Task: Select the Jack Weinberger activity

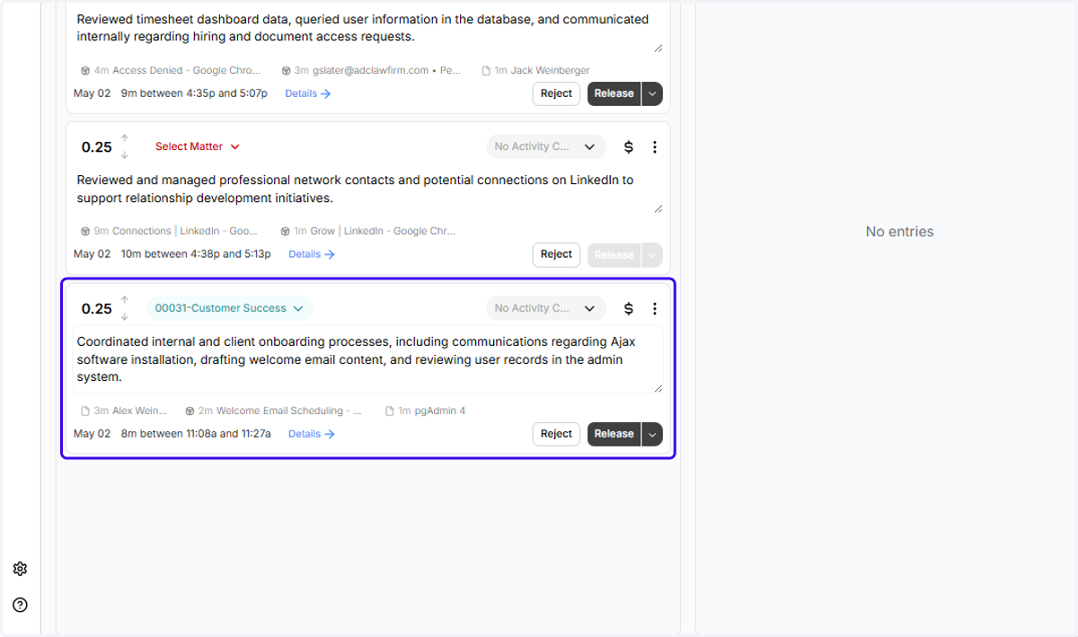Action: (535, 70)
